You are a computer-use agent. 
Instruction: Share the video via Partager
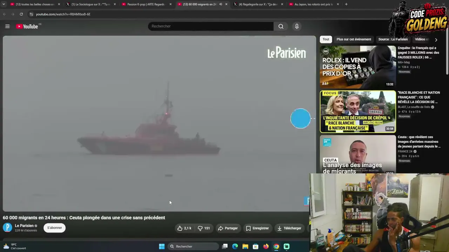tap(228, 228)
